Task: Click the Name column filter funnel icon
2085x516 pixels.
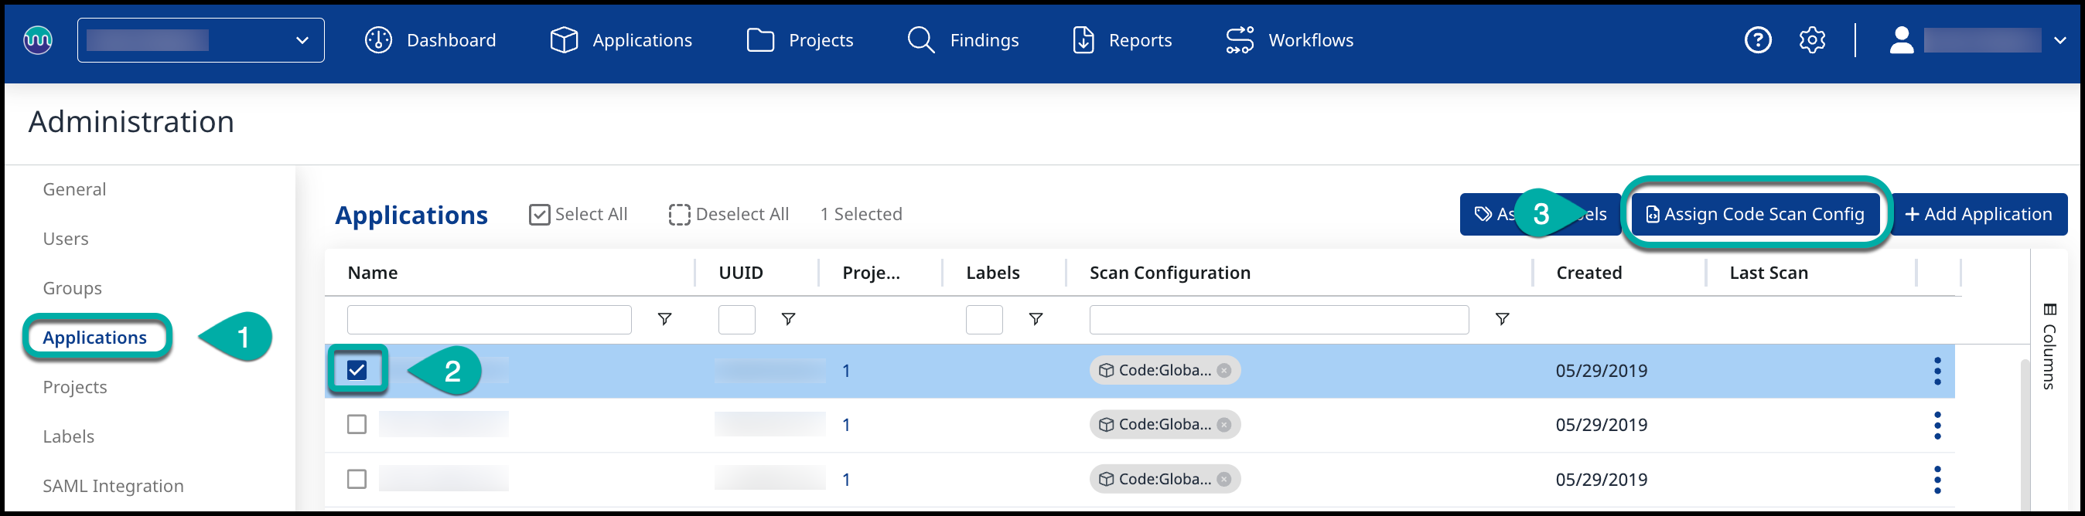Action: tap(664, 320)
